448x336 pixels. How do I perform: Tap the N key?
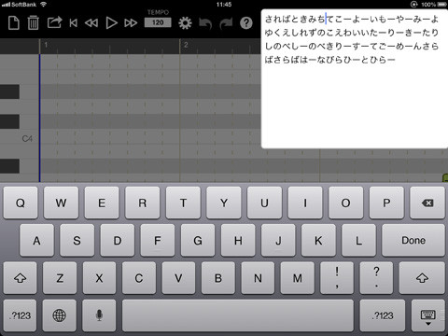point(258,278)
